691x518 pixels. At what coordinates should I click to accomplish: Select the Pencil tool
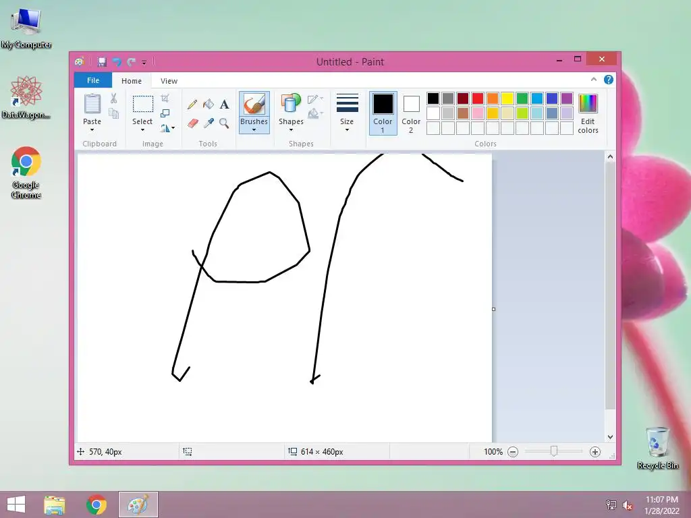click(192, 105)
